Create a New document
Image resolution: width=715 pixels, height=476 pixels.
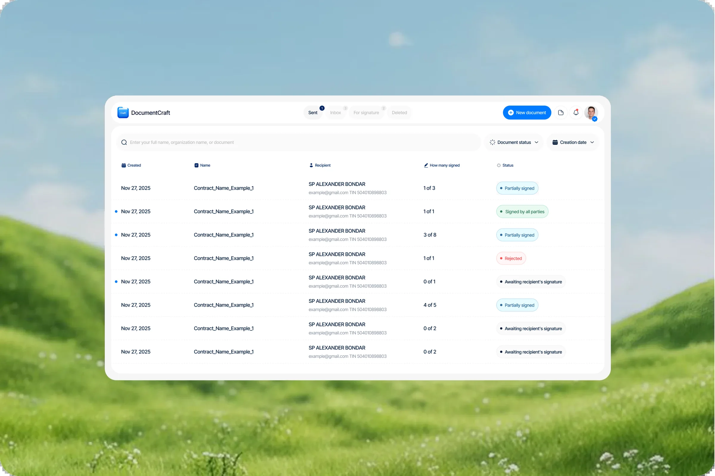527,113
